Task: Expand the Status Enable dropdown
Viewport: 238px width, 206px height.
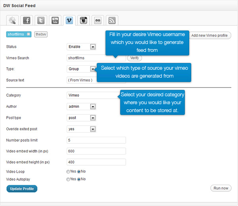Action: coord(81,47)
